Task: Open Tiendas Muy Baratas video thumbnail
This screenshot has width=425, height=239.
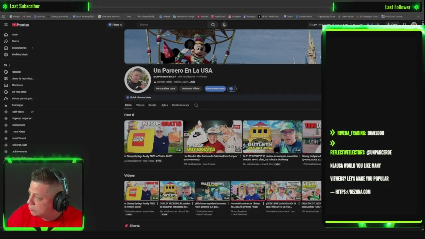Action: 213,137
